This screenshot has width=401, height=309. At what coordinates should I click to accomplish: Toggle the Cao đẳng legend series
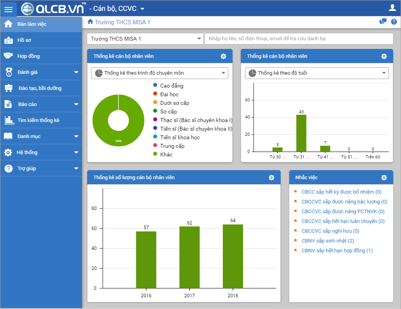[x=168, y=86]
